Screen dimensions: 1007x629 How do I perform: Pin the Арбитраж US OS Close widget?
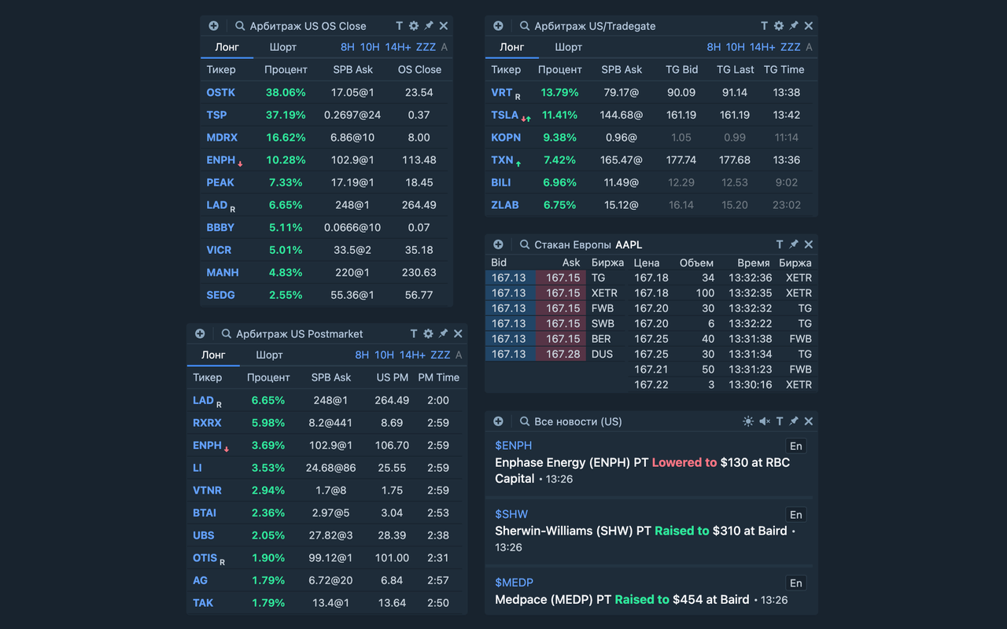[429, 26]
